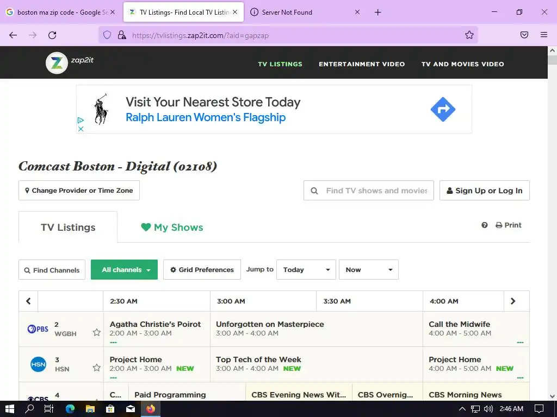This screenshot has height=417, width=557.
Task: Open the notification center icon
Action: [539, 409]
